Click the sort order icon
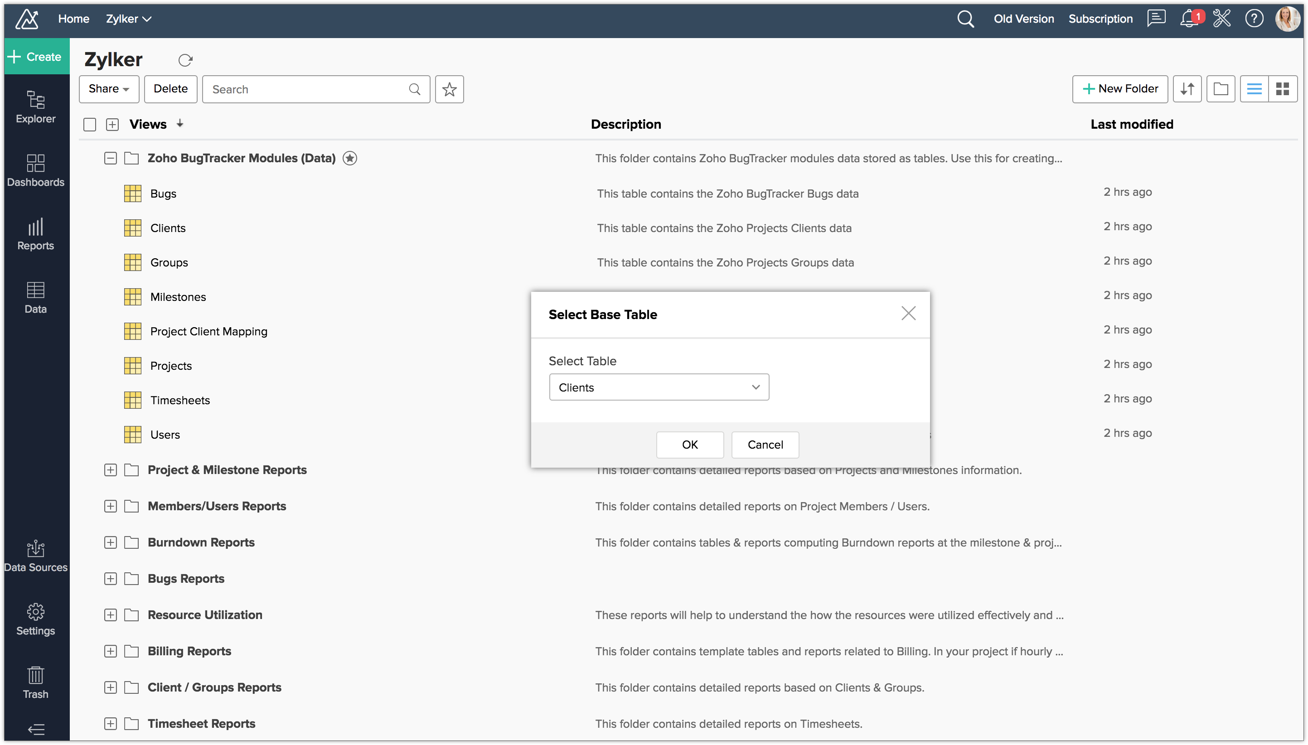1308x745 pixels. tap(1187, 89)
